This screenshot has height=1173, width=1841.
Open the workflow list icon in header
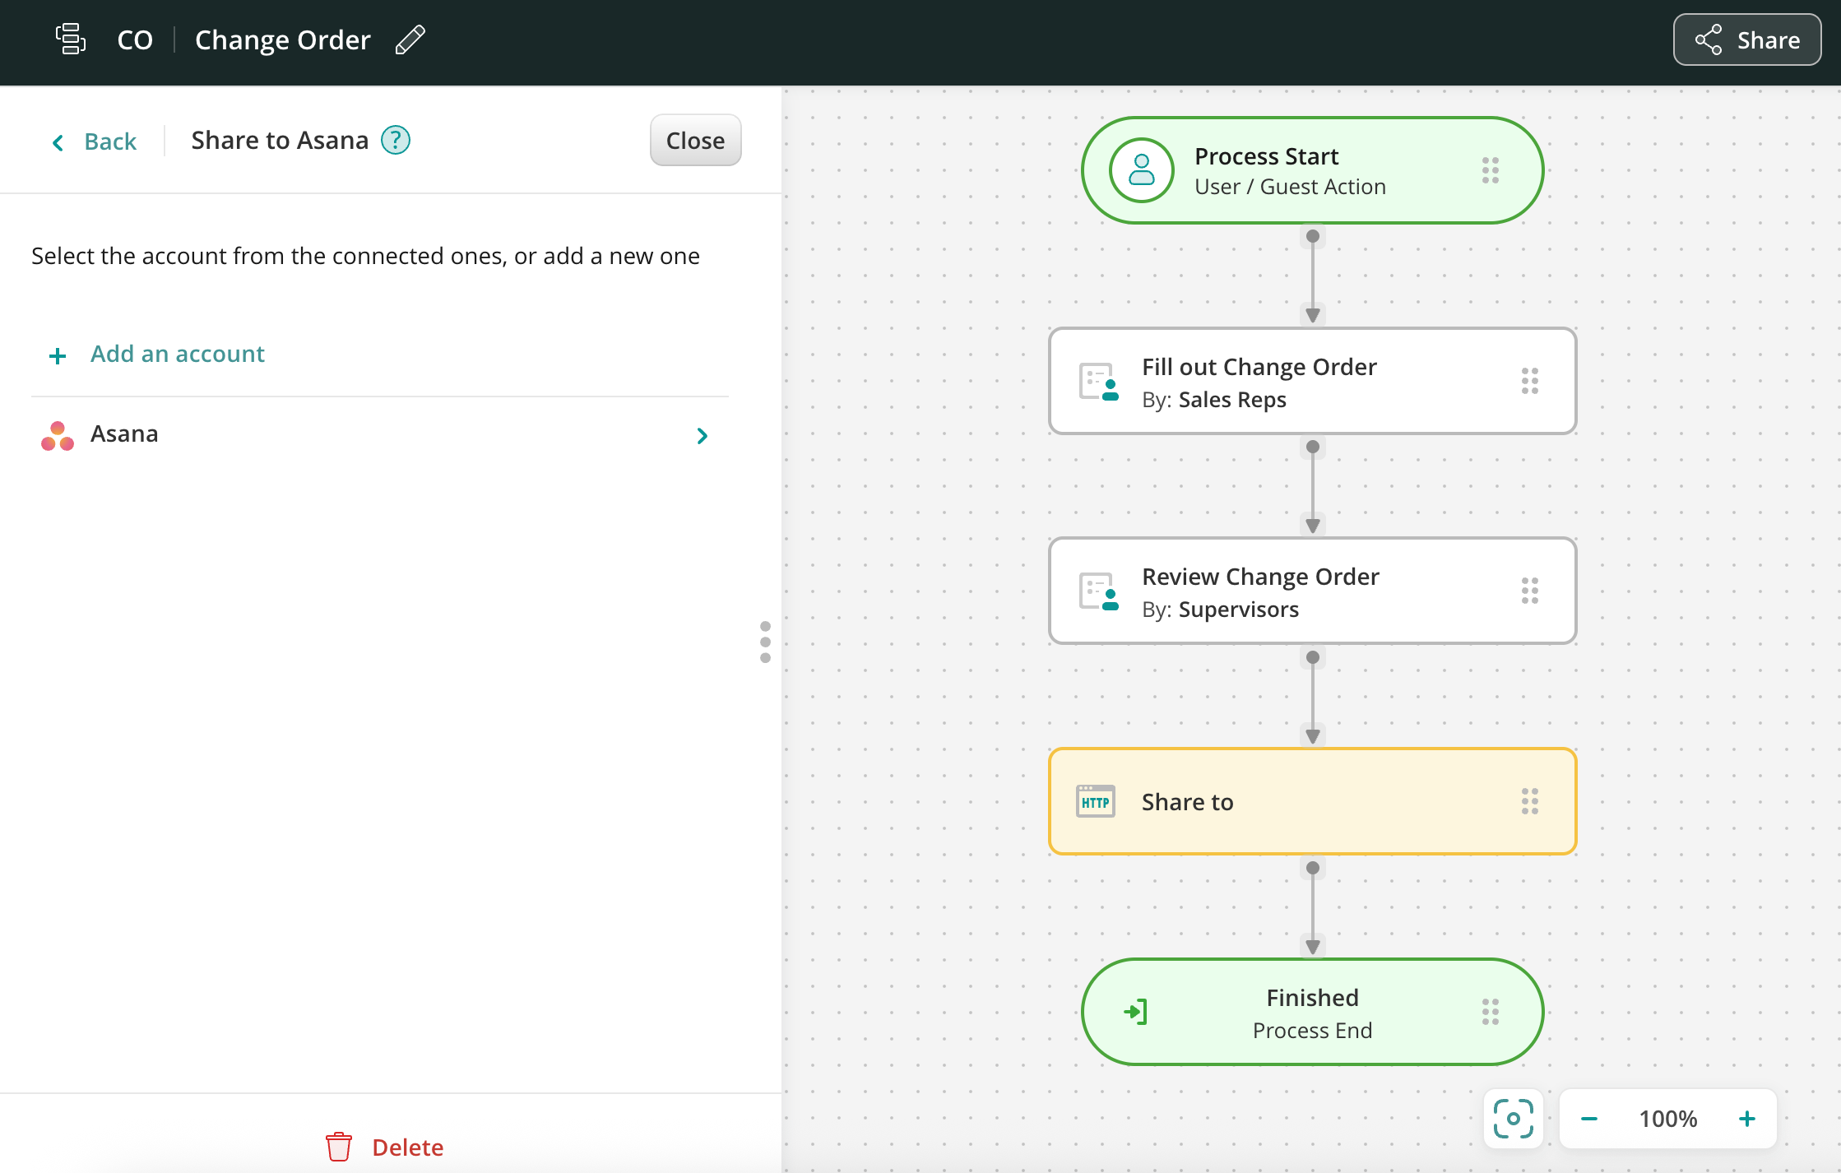tap(70, 39)
